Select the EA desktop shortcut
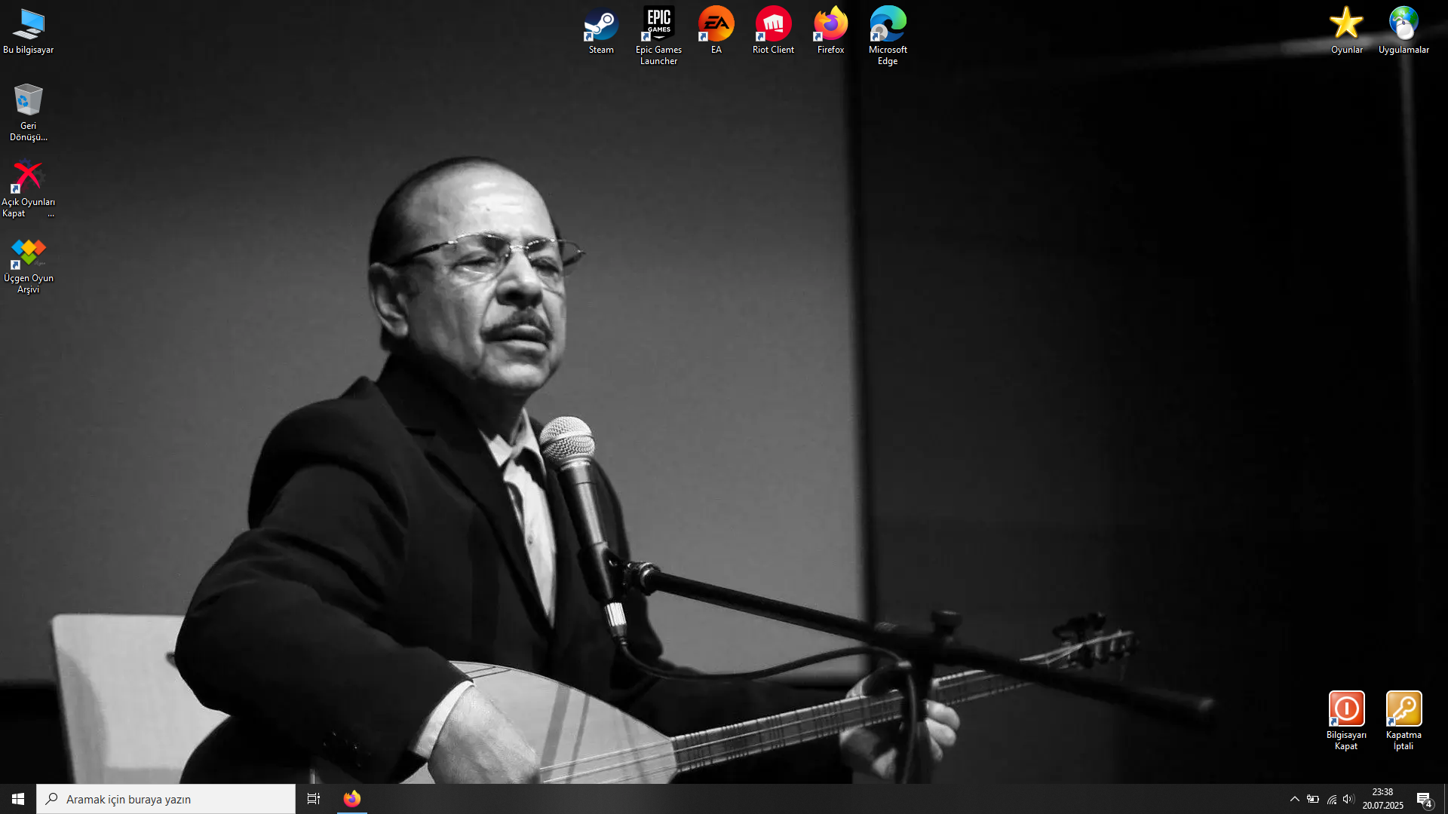 pos(716,31)
